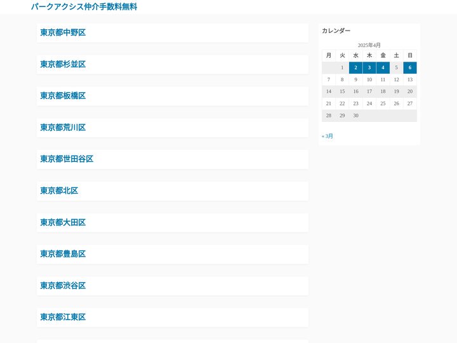The image size is (457, 343).
Task: Open site title パークアクシス仲介手数料無料
Action: 84,7
